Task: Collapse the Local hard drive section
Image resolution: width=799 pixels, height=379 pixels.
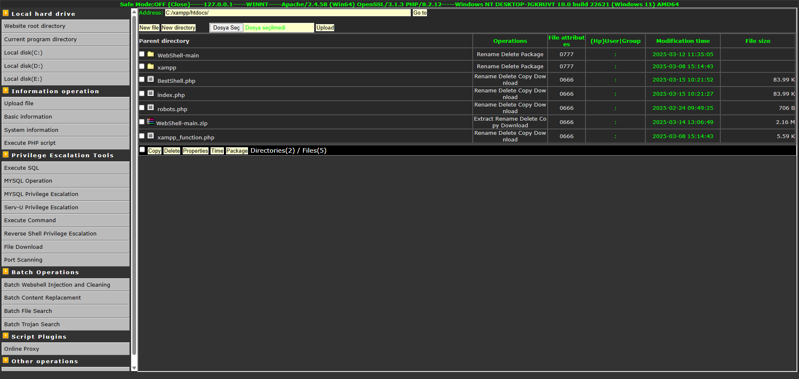Action: pyautogui.click(x=5, y=13)
